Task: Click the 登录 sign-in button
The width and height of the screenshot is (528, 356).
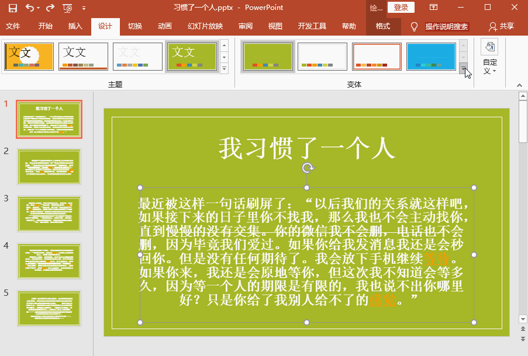Action: 401,8
